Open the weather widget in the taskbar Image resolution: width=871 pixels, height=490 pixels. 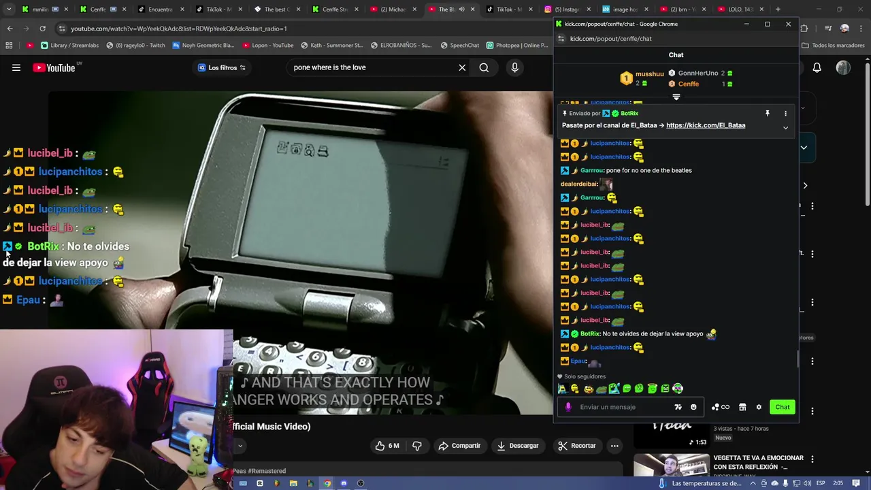[x=701, y=483]
